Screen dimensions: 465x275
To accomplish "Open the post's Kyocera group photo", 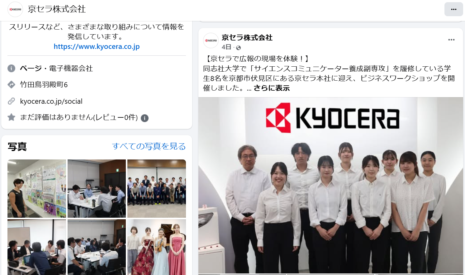I will (x=330, y=186).
